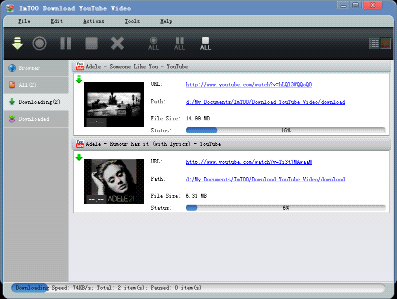
Task: Open the Actions menu
Action: tap(93, 21)
